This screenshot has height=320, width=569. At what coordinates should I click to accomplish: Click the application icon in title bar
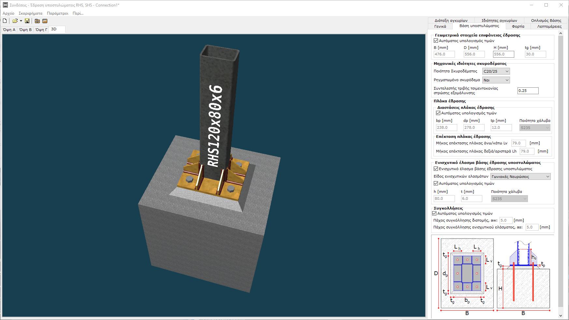(5, 5)
